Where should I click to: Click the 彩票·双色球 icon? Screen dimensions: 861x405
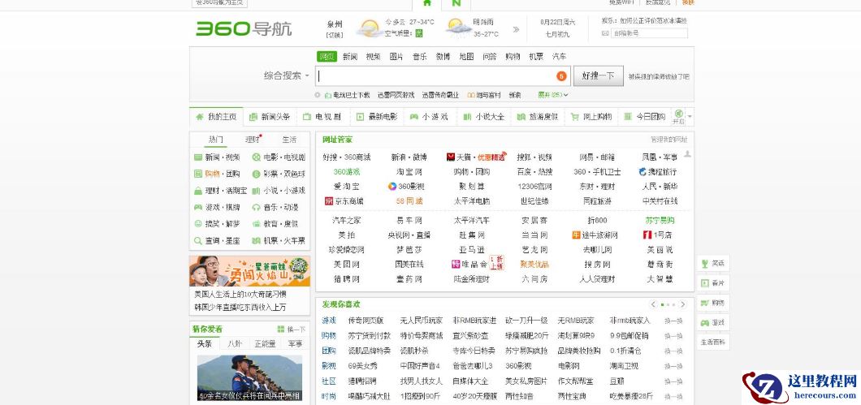pos(257,174)
